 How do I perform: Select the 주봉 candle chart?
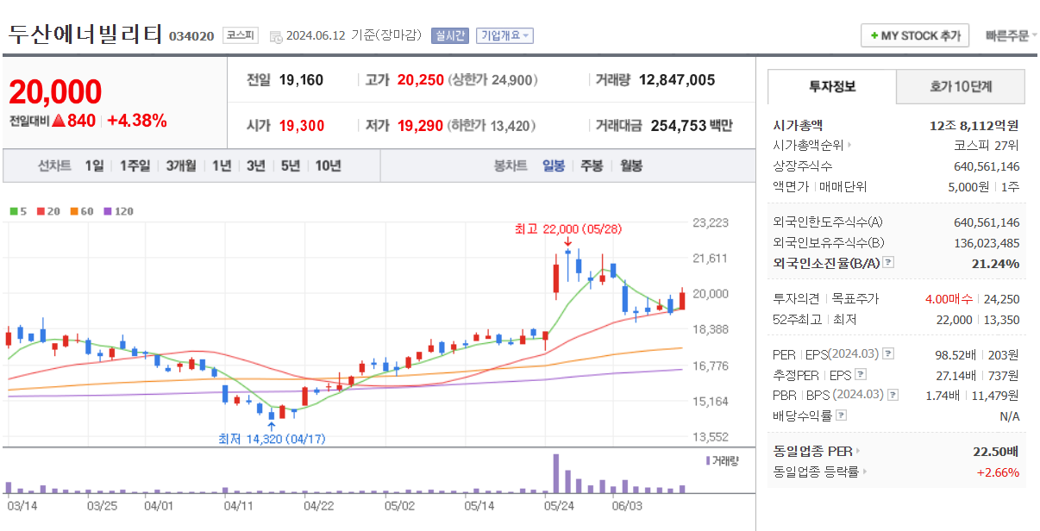[592, 166]
